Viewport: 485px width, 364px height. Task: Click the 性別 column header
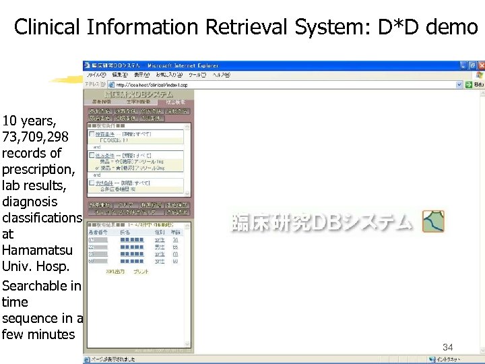pyautogui.click(x=160, y=232)
